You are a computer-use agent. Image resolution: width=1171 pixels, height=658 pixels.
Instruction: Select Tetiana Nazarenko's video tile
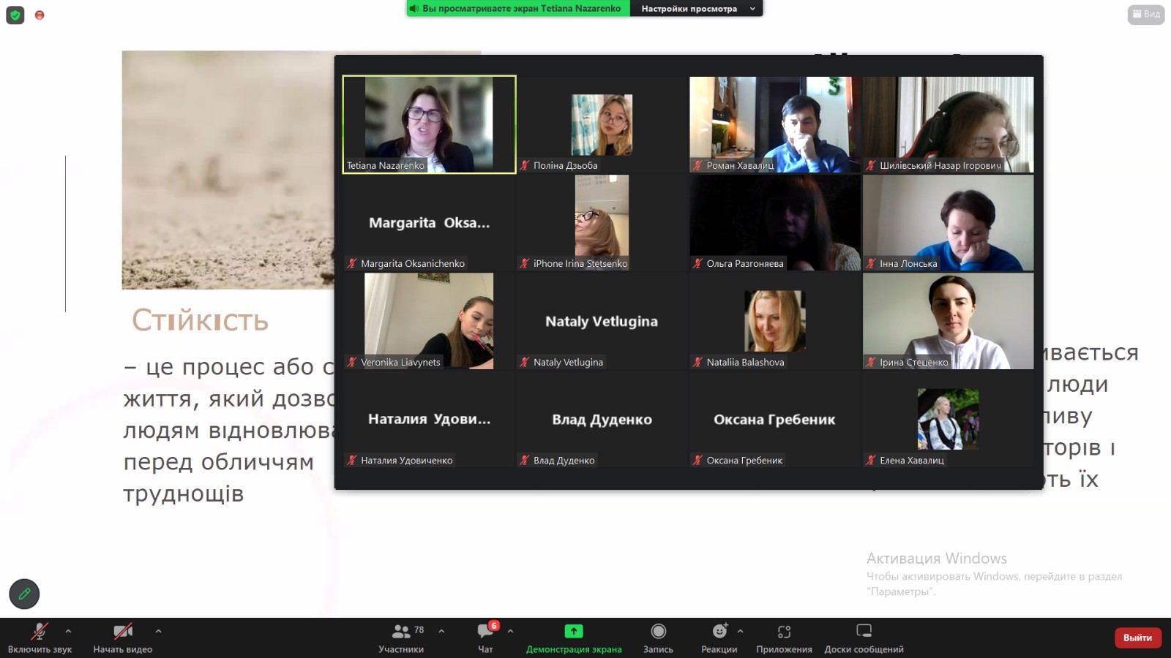429,124
